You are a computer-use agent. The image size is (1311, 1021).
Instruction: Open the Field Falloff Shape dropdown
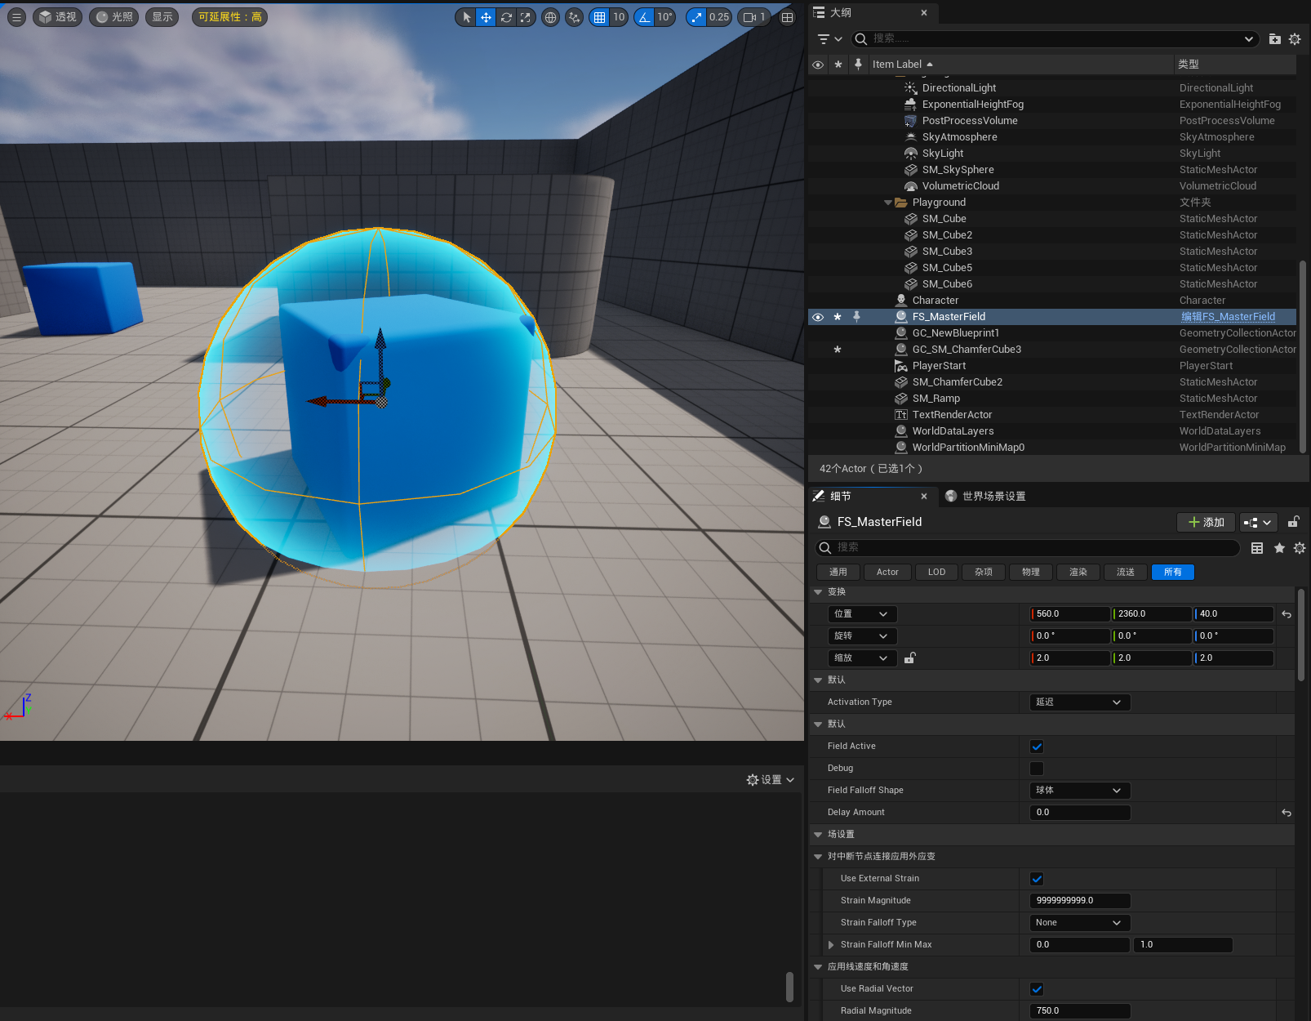coord(1079,791)
